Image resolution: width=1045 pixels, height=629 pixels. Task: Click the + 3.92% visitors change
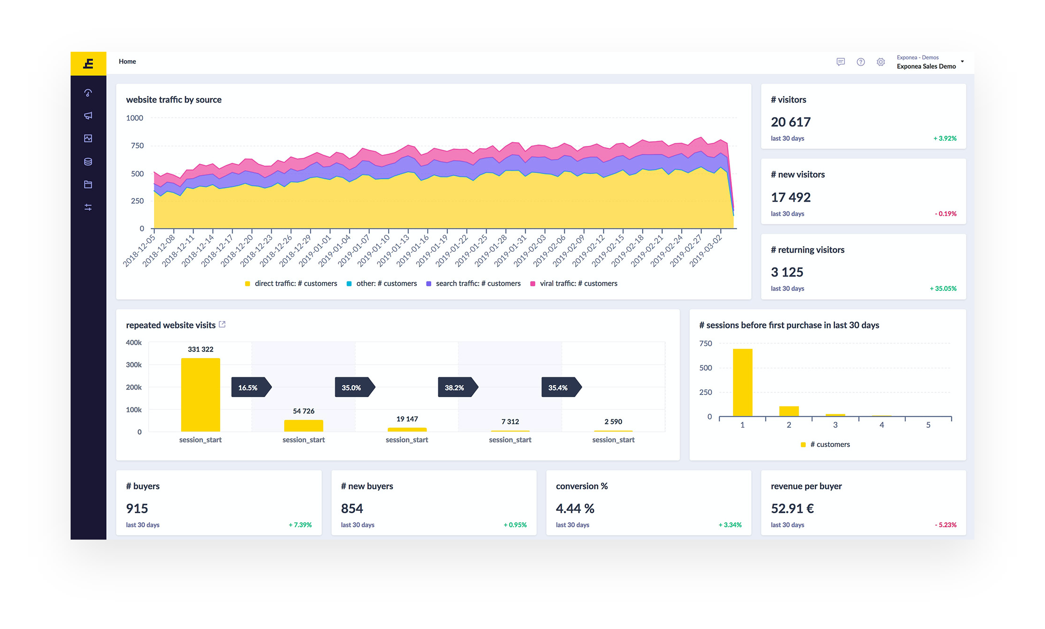click(945, 138)
